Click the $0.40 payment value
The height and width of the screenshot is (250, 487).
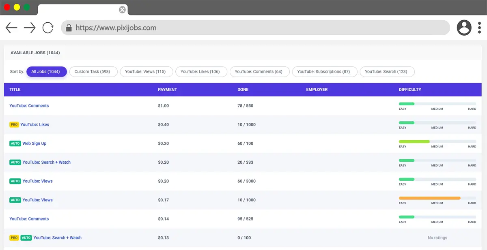click(x=164, y=125)
